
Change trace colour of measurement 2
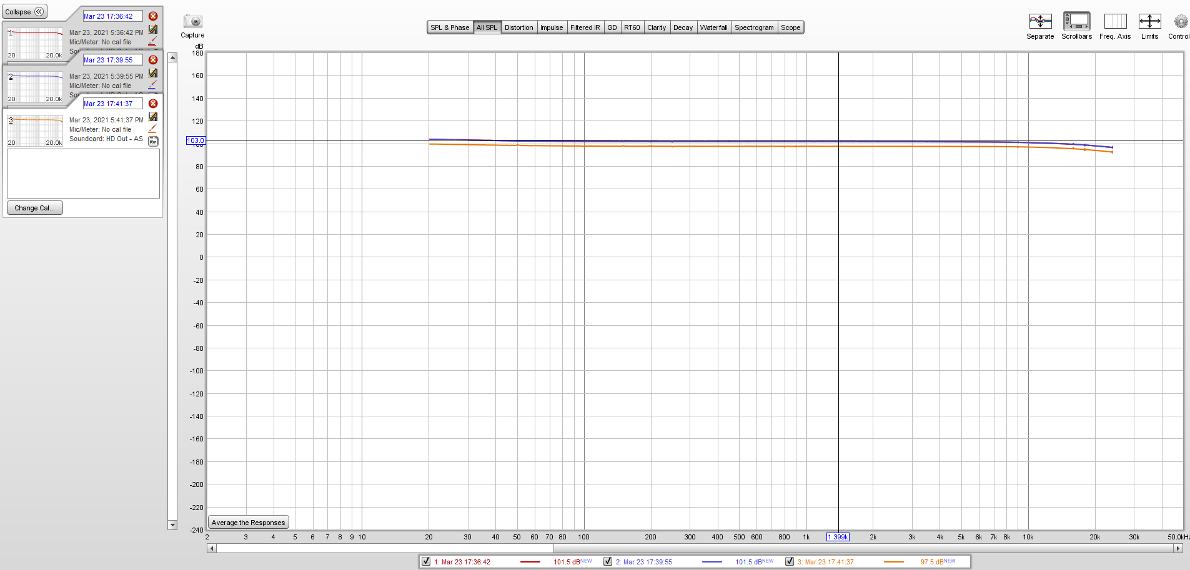tap(152, 85)
